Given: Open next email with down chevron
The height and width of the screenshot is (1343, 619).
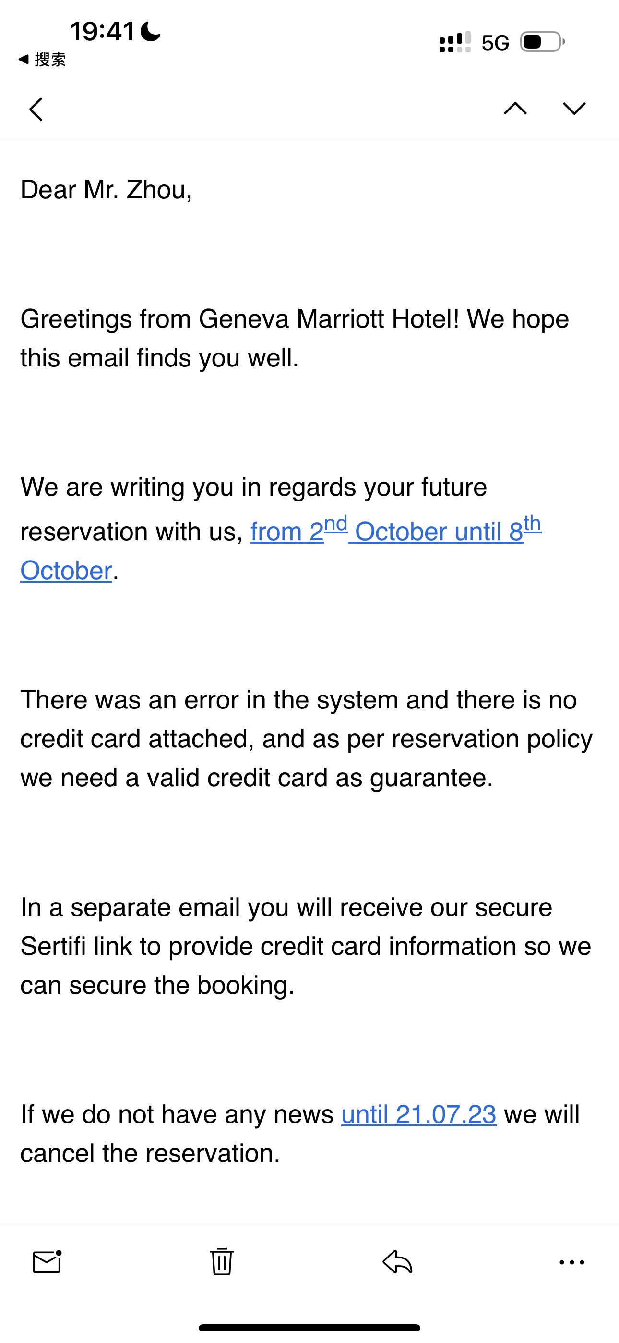Looking at the screenshot, I should (x=574, y=108).
